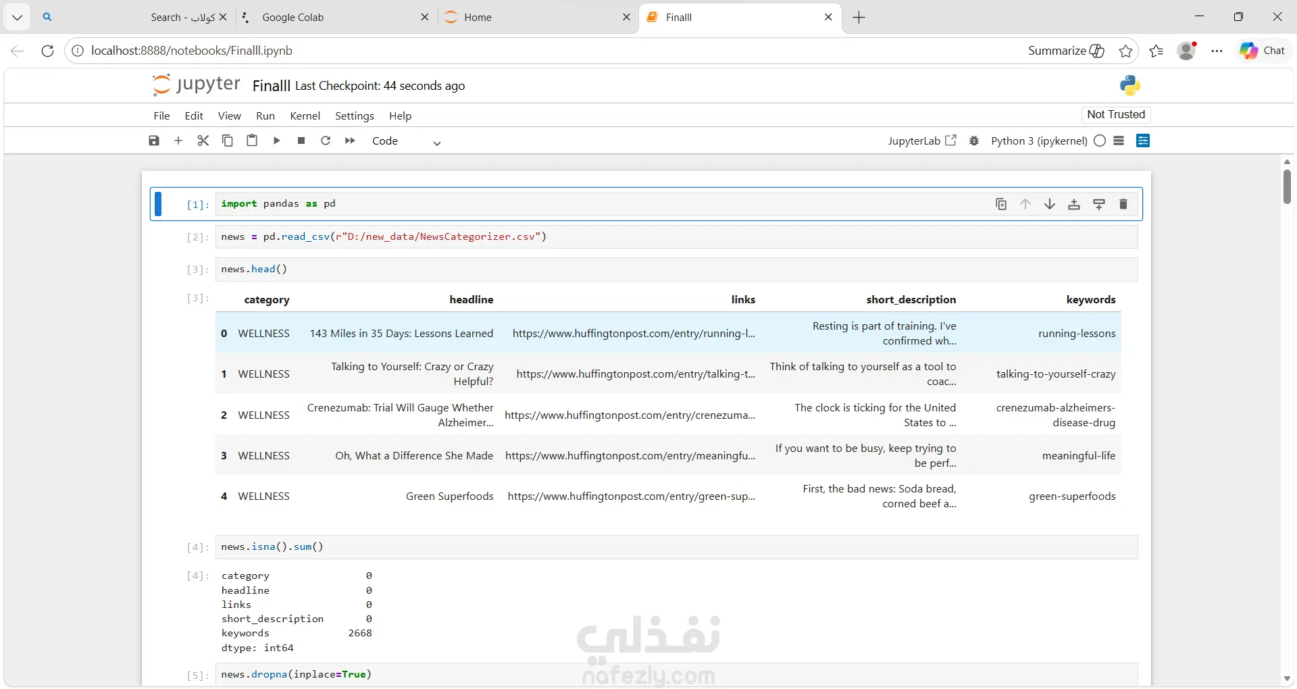Open the table of contents lines icon
The image size is (1297, 689).
(1119, 141)
